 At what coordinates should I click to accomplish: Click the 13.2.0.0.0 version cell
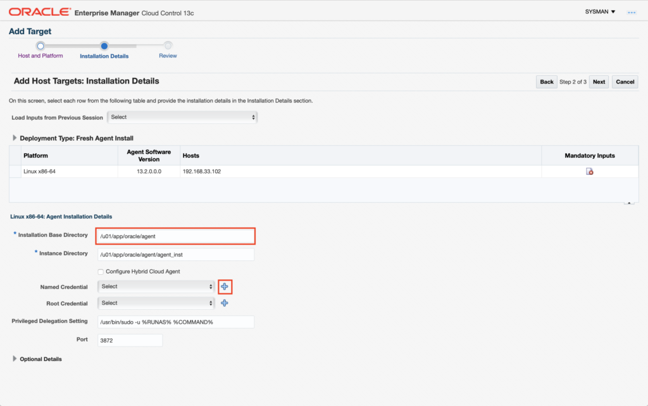(x=149, y=171)
